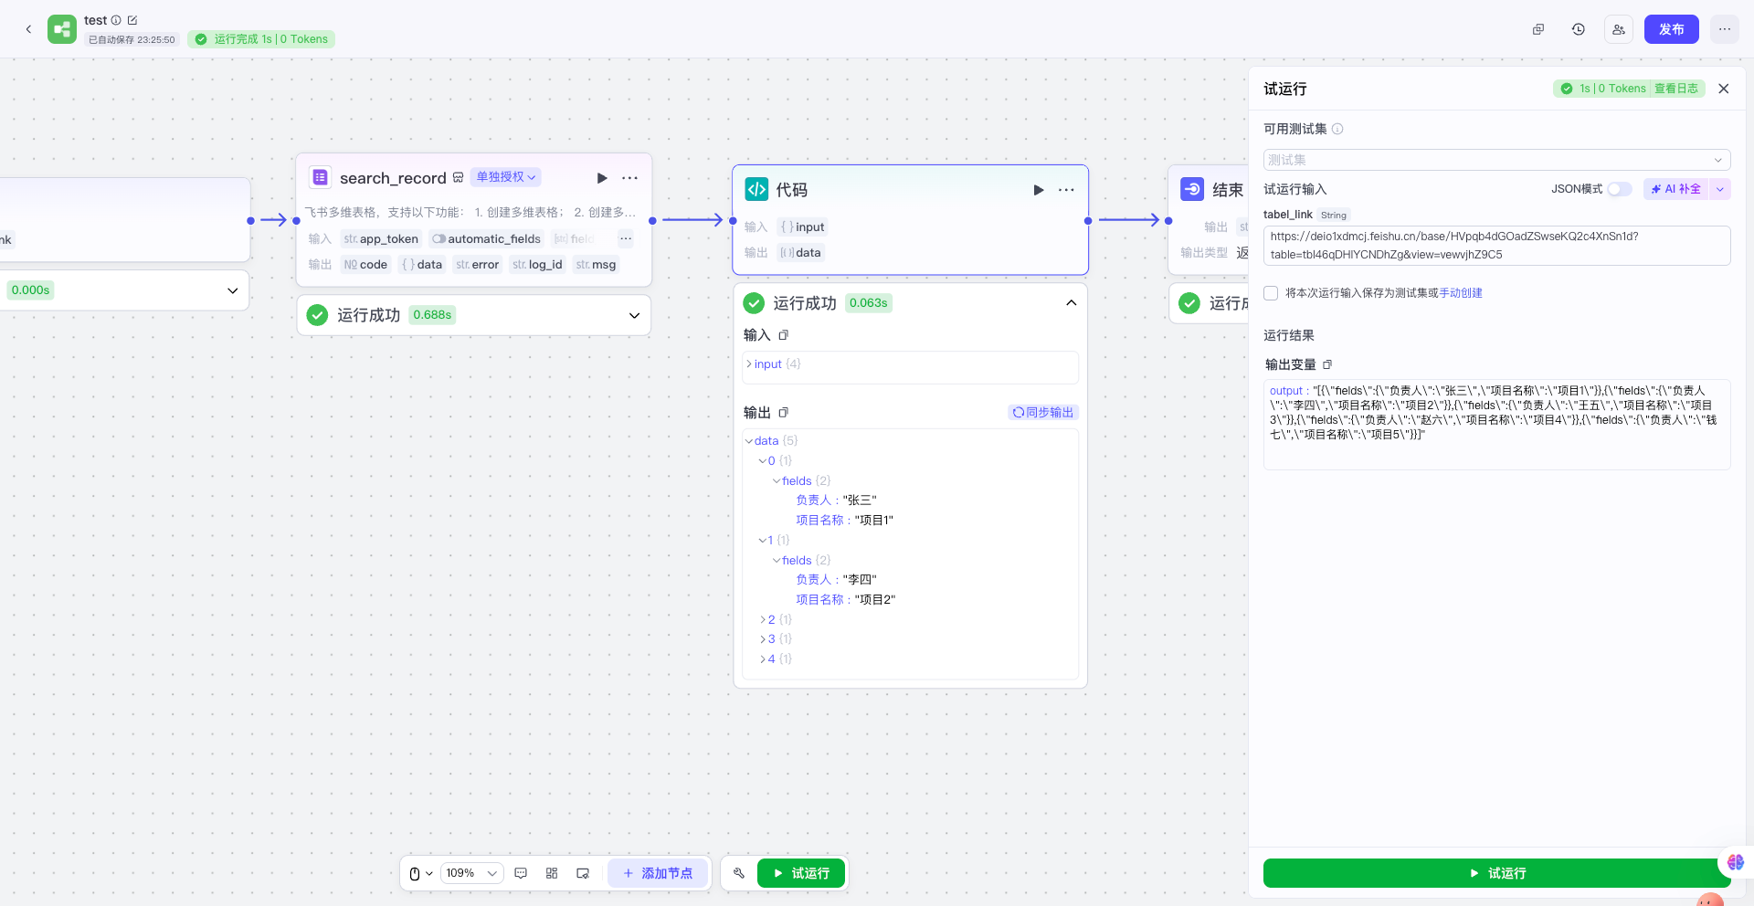The image size is (1754, 906).
Task: Expand tree item 2 (1)
Action: click(x=763, y=620)
